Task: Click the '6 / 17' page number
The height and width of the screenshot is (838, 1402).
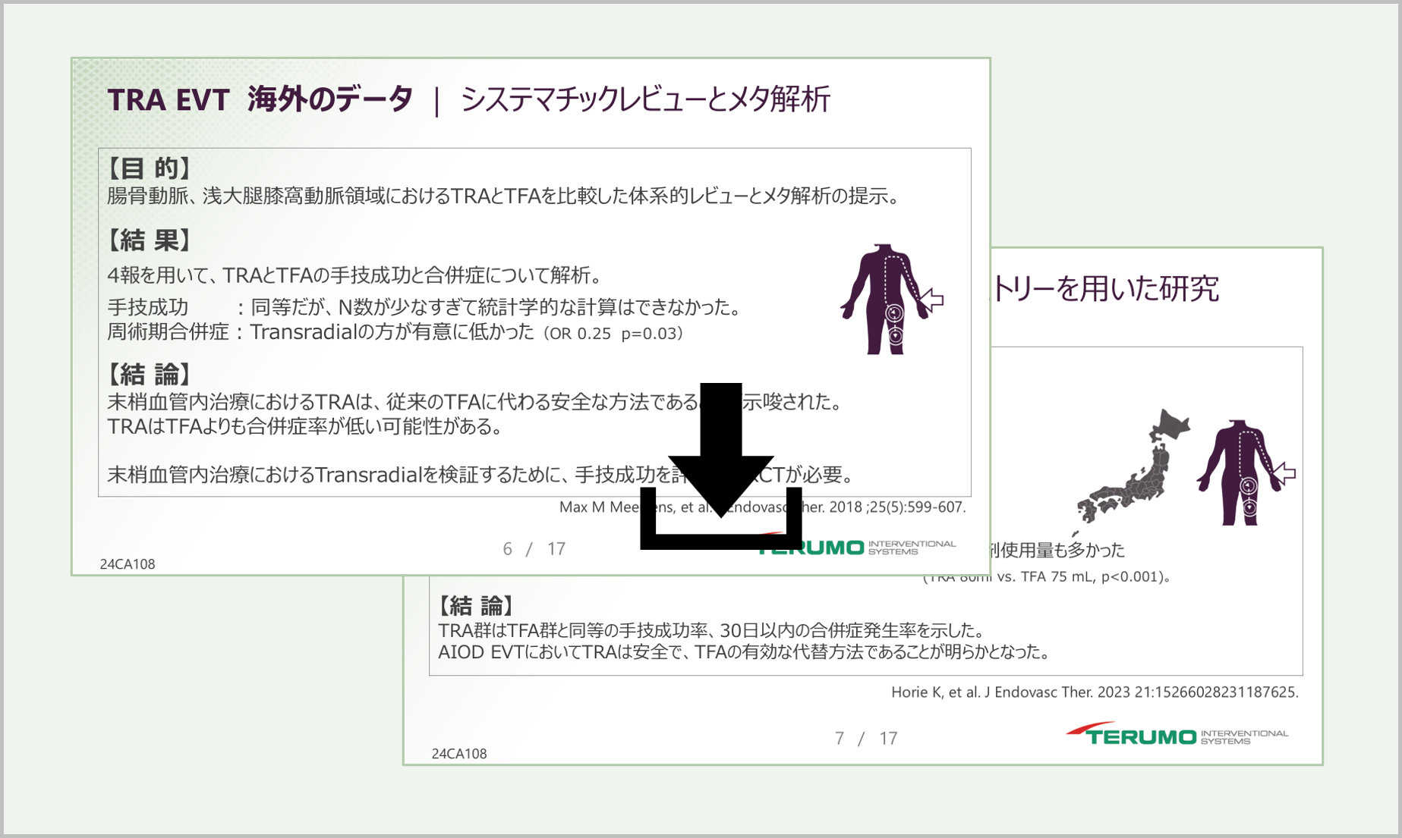Action: click(x=534, y=548)
